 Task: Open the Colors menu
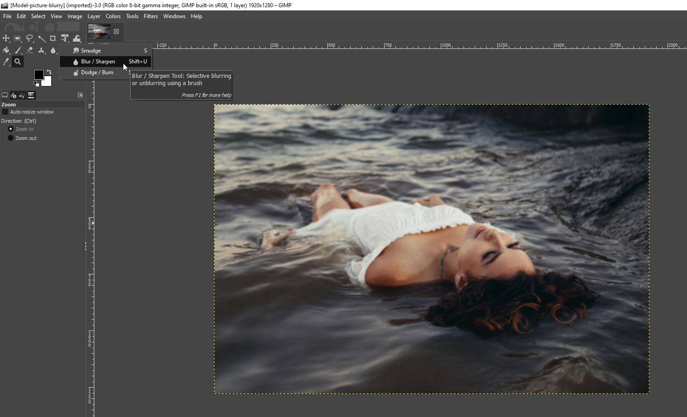(x=113, y=16)
